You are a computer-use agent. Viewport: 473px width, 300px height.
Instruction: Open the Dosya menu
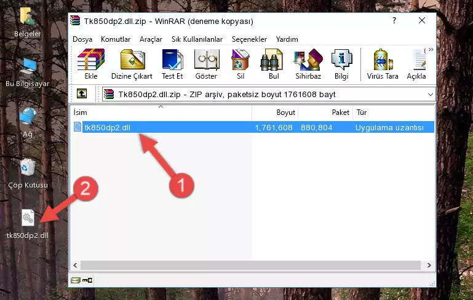pos(82,39)
